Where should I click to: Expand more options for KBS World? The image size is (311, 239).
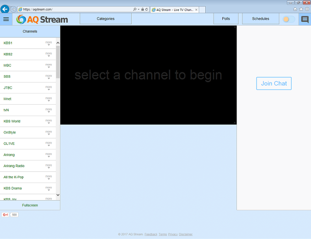coord(48,121)
